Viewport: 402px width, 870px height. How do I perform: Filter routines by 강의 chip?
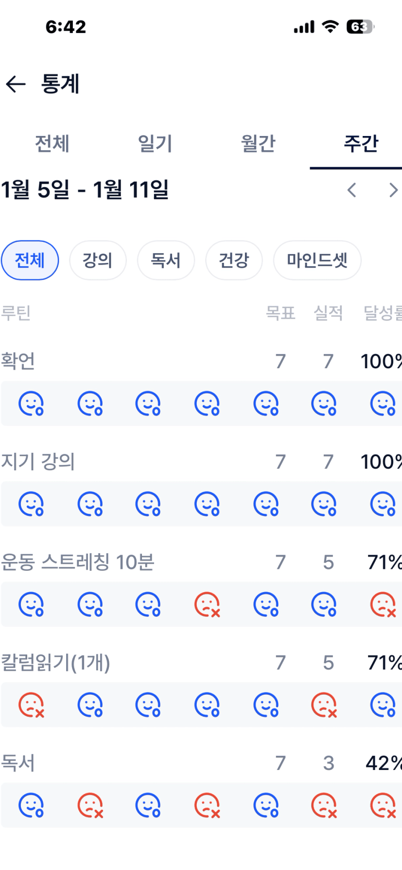pos(98,260)
